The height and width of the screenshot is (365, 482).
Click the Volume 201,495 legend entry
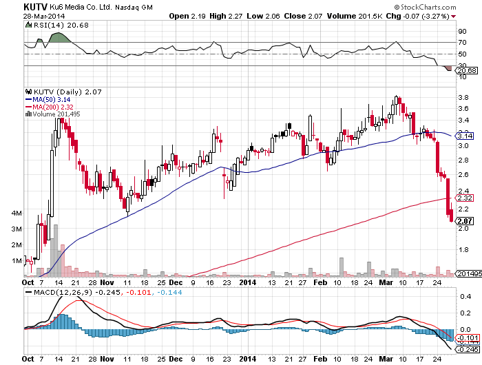pos(56,114)
